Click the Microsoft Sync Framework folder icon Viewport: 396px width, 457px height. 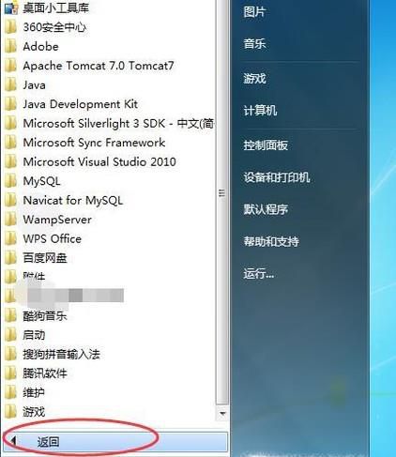10,143
